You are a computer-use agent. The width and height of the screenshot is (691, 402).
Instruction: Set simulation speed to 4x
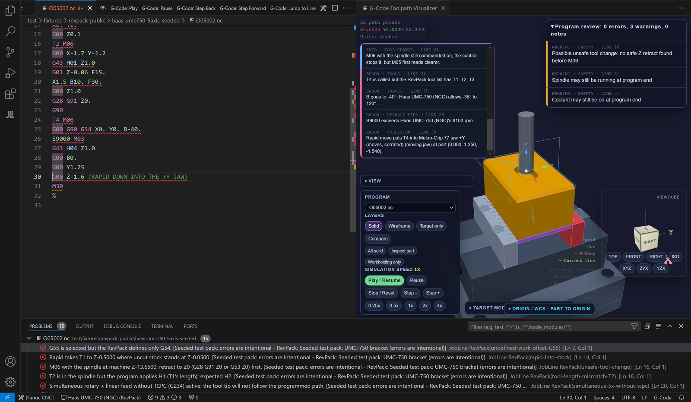click(x=439, y=306)
